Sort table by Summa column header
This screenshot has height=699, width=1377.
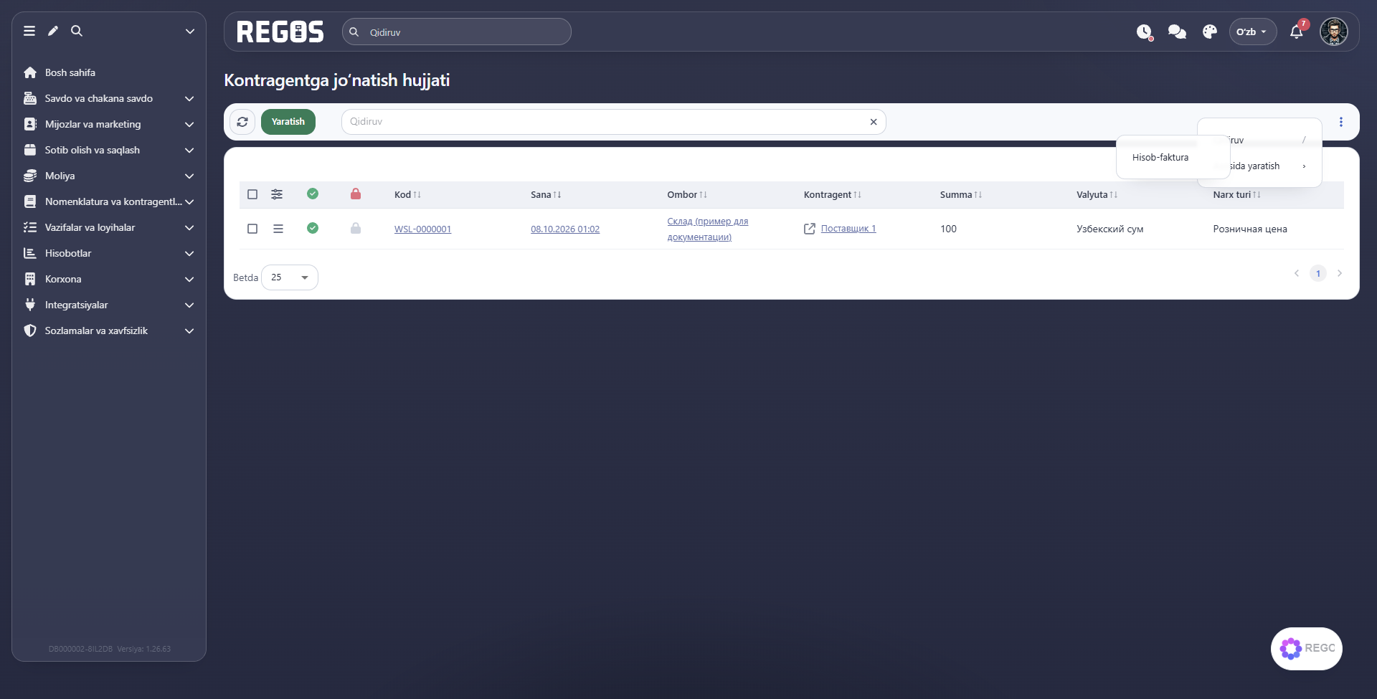pyautogui.click(x=960, y=194)
